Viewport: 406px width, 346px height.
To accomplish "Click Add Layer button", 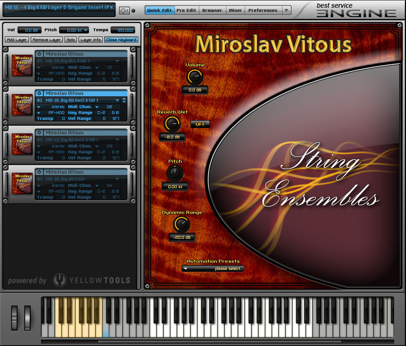I will 17,40.
